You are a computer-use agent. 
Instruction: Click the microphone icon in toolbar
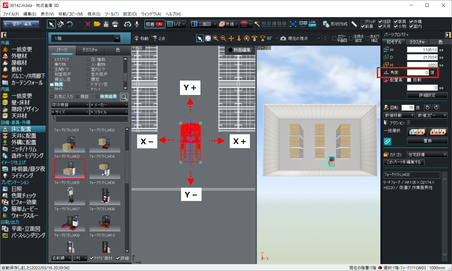coord(137,24)
